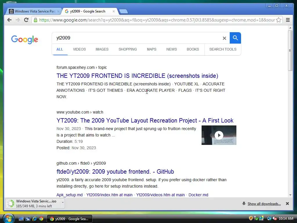This screenshot has width=297, height=223.
Task: Click the Show Desktop quick launch icon
Action: [21, 219]
